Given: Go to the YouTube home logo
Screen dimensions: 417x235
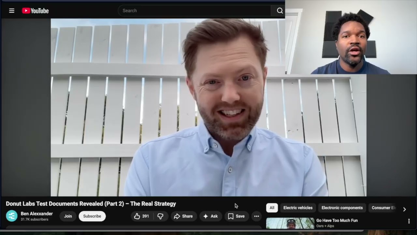Looking at the screenshot, I should point(35,11).
